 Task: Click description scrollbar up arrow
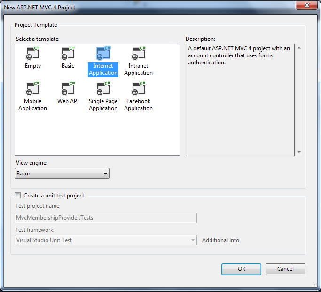point(299,48)
